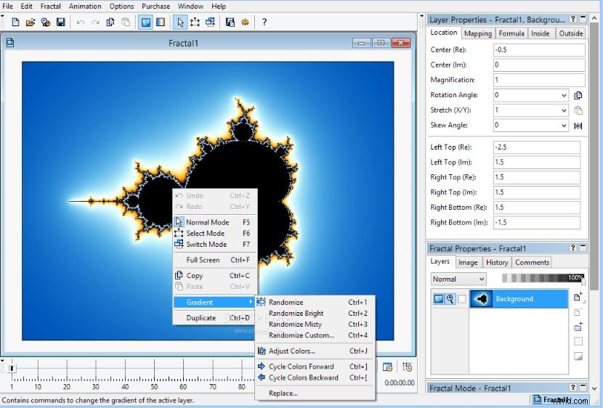Activate Normal Mode arrow in the toolbar
The height and width of the screenshot is (408, 603).
180,23
